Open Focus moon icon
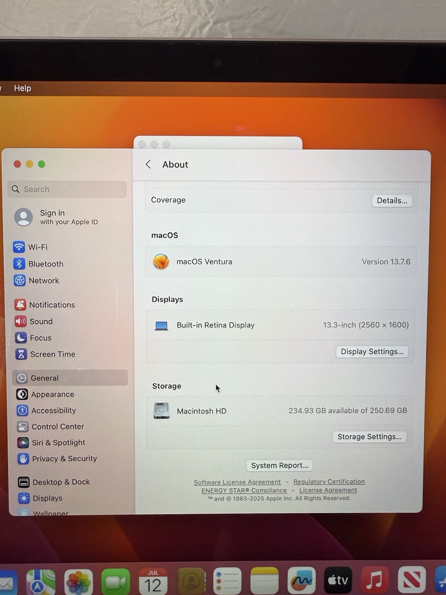The image size is (446, 595). pyautogui.click(x=21, y=338)
